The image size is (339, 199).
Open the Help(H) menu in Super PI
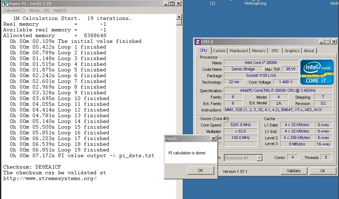(x=60, y=10)
